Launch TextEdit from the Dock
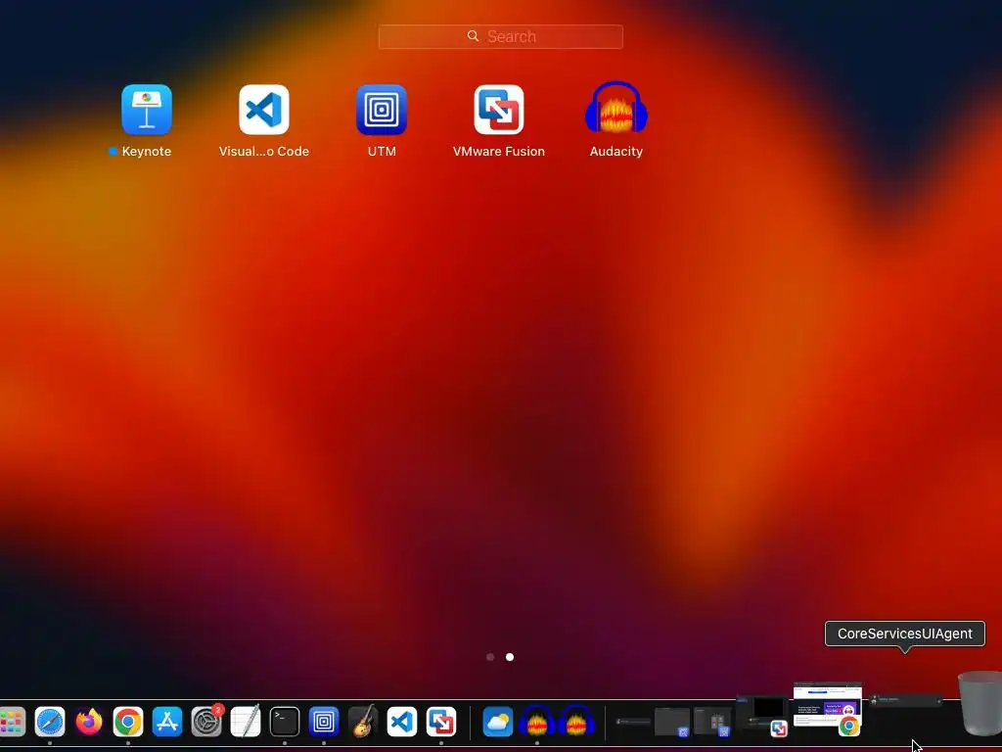 pos(246,722)
